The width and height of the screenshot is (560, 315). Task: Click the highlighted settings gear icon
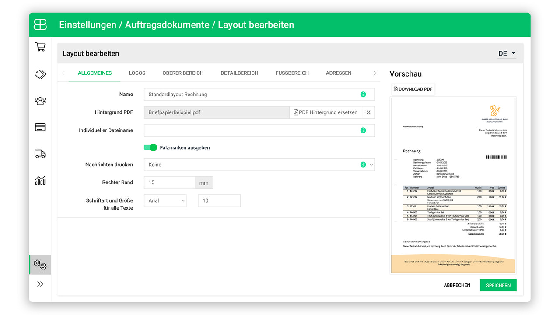pyautogui.click(x=40, y=265)
